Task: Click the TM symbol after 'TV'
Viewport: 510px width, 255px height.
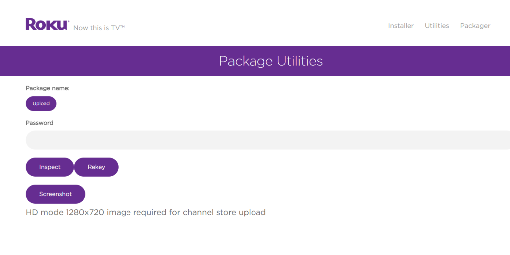Action: point(123,26)
